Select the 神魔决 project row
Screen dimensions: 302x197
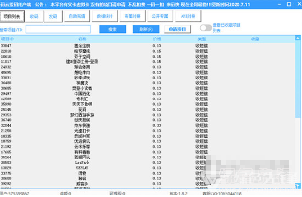(148, 83)
